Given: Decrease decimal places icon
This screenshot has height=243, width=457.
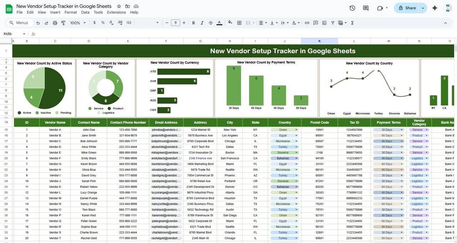Looking at the screenshot, I should click(111, 23).
